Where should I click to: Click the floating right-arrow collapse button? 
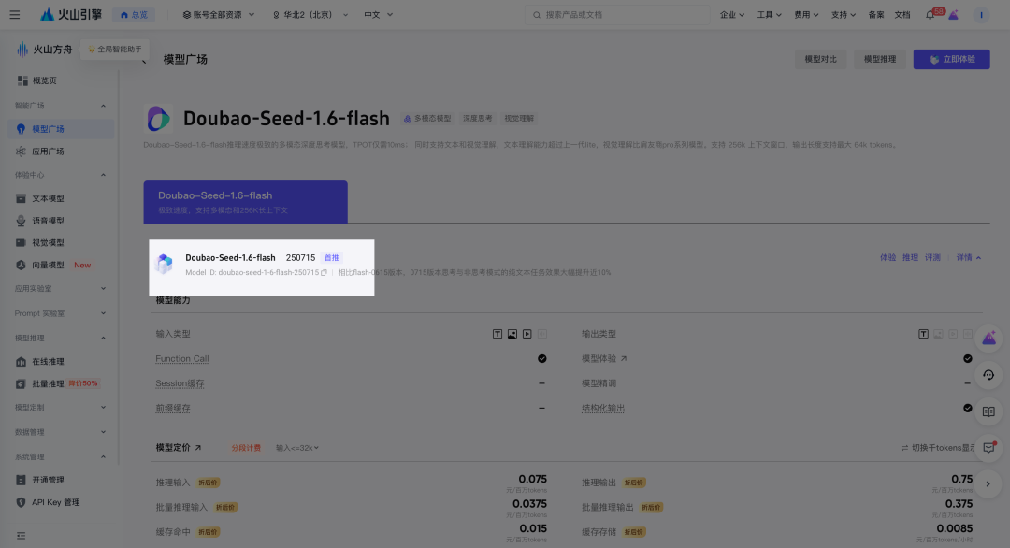988,484
